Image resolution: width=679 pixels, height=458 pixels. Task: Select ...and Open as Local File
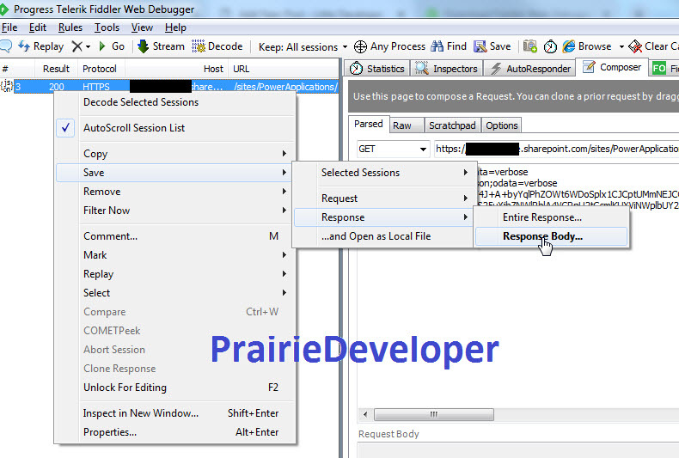coord(382,236)
